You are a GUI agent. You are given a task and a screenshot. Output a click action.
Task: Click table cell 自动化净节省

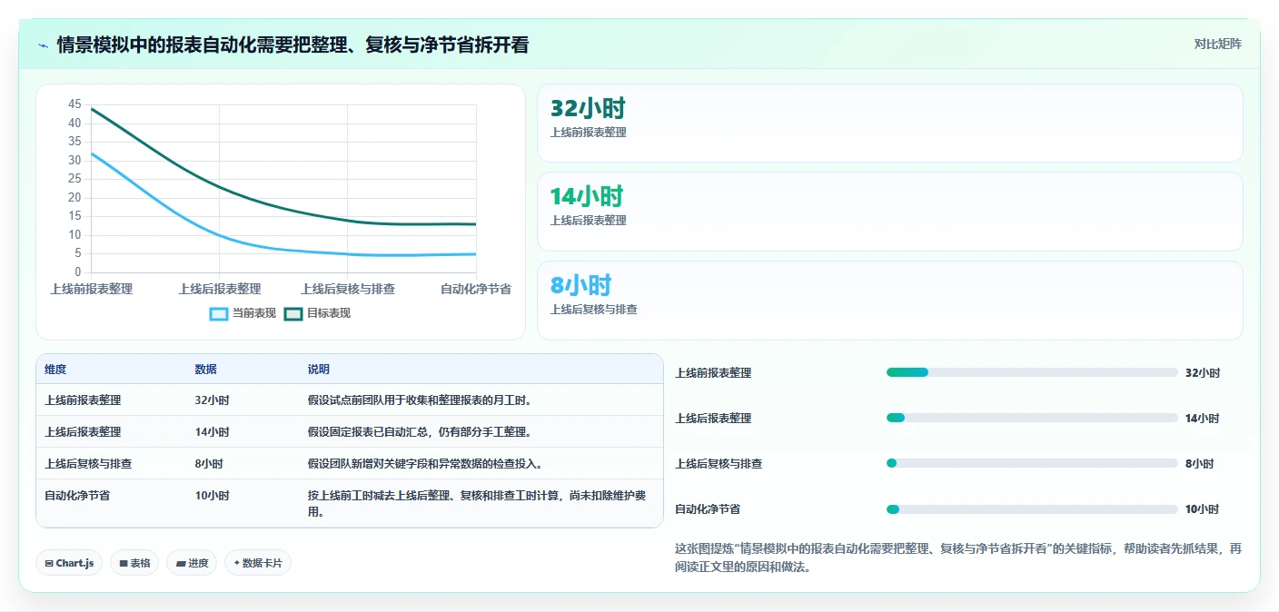point(77,495)
